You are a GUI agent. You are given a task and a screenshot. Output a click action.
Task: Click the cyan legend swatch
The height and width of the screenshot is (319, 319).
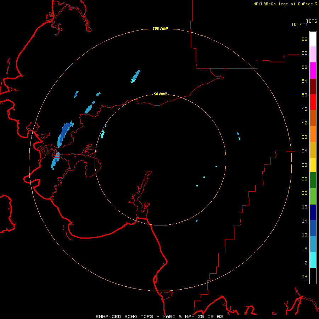coord(313,260)
